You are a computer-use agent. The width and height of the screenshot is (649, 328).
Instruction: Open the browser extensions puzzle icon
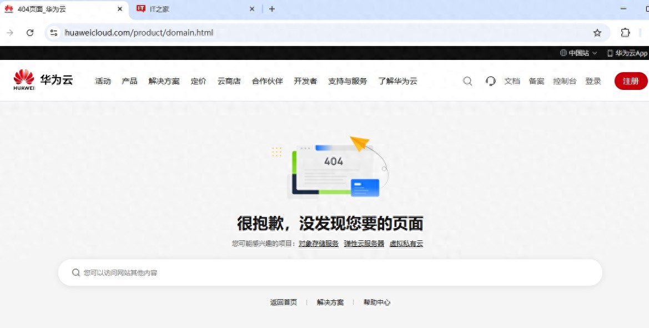[x=625, y=33]
